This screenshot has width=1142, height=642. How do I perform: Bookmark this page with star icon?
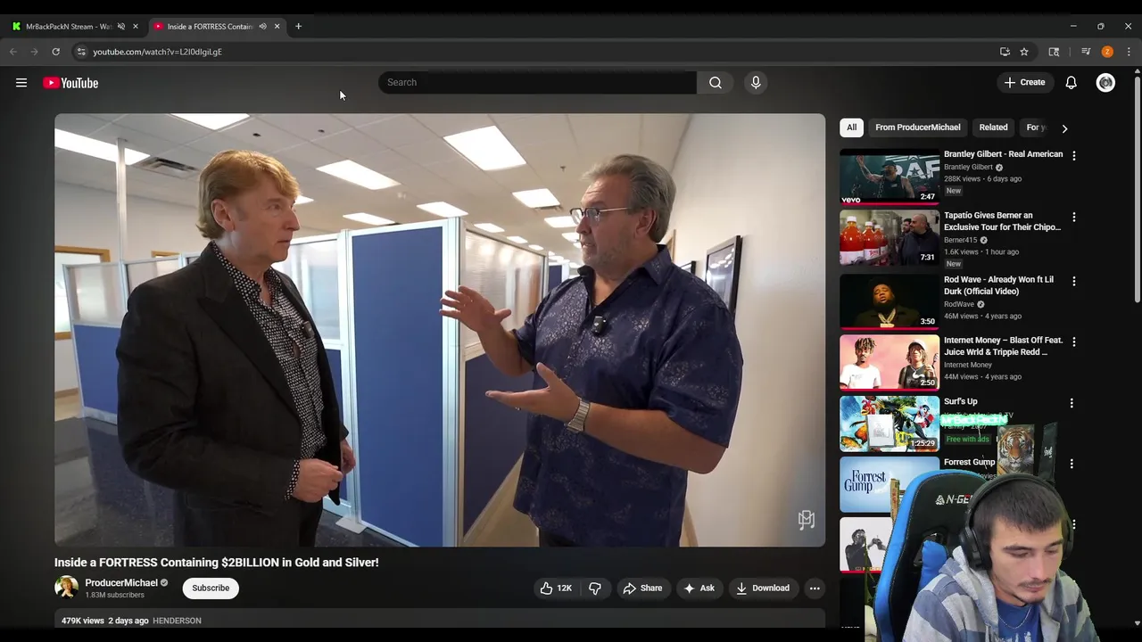click(x=1024, y=52)
